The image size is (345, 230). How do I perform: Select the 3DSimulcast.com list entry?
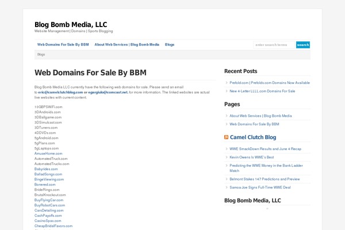[48, 122]
